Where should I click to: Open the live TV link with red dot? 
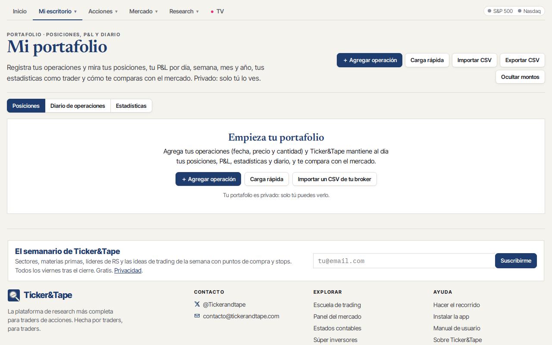[x=217, y=12]
